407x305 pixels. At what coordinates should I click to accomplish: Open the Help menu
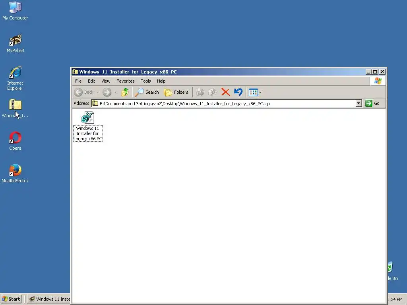tap(161, 81)
